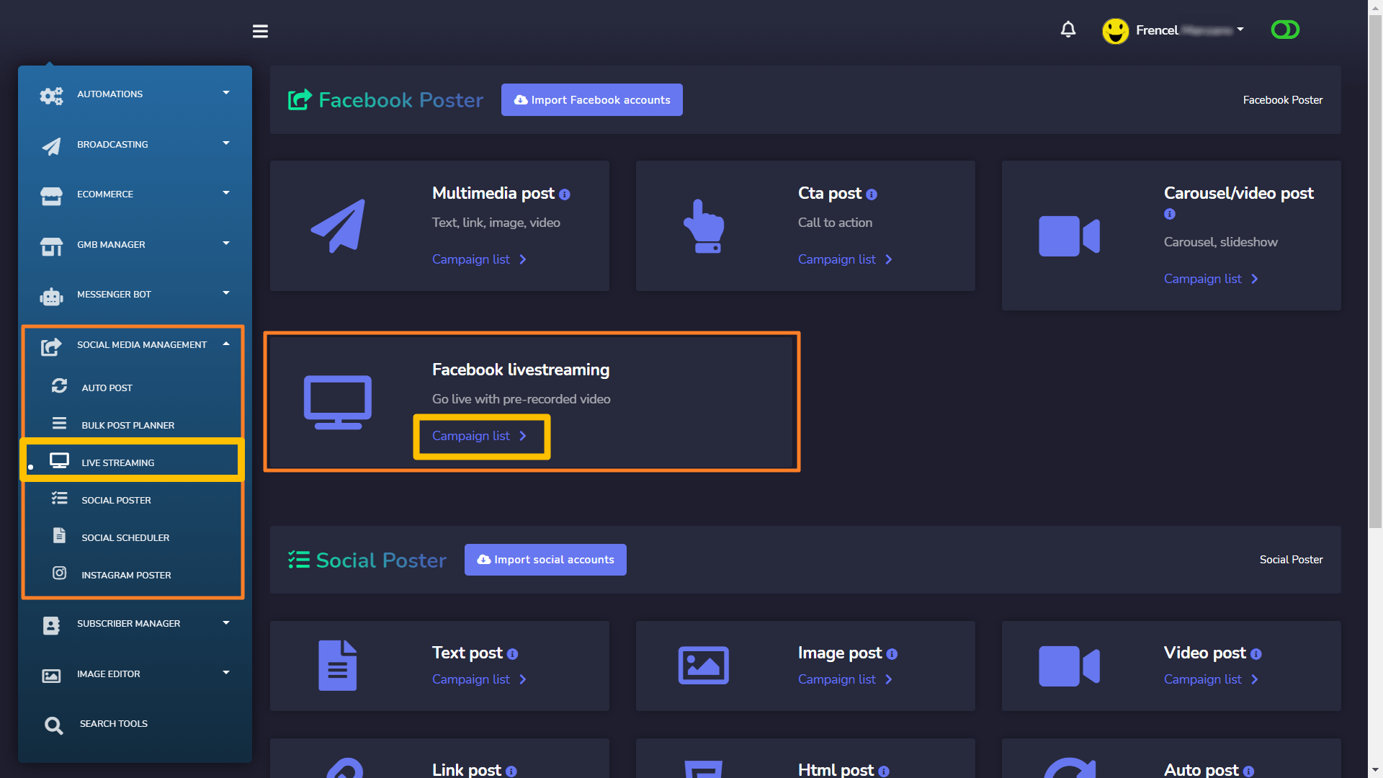Toggle the green theme switch
The width and height of the screenshot is (1383, 778).
tap(1285, 30)
